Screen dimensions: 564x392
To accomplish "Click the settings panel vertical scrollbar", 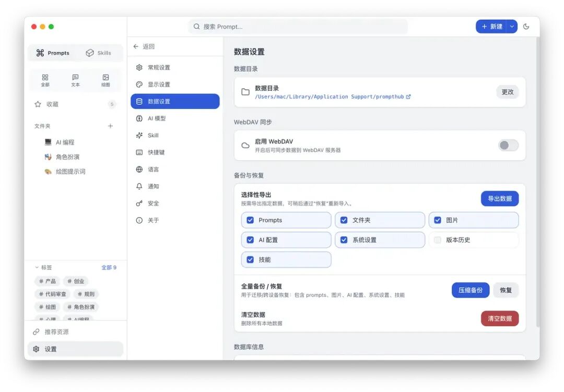I will point(538,182).
